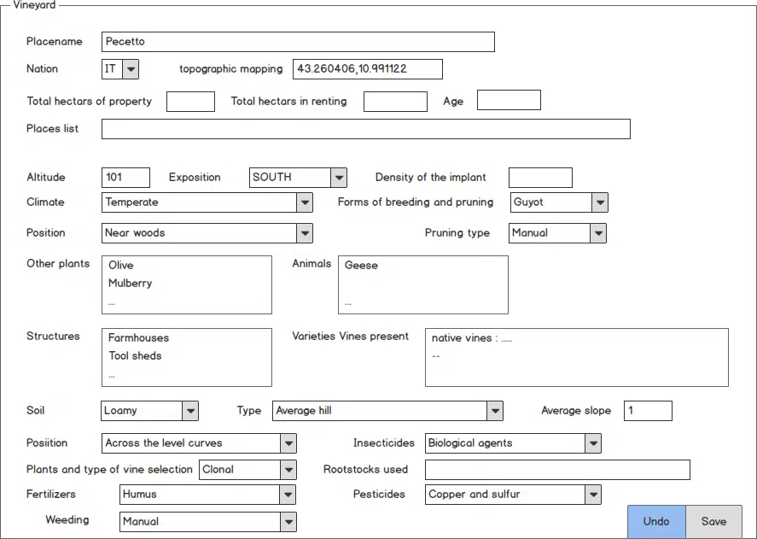The height and width of the screenshot is (539, 757).
Task: Expand the Exposition dropdown set to SOUTH
Action: (x=298, y=178)
